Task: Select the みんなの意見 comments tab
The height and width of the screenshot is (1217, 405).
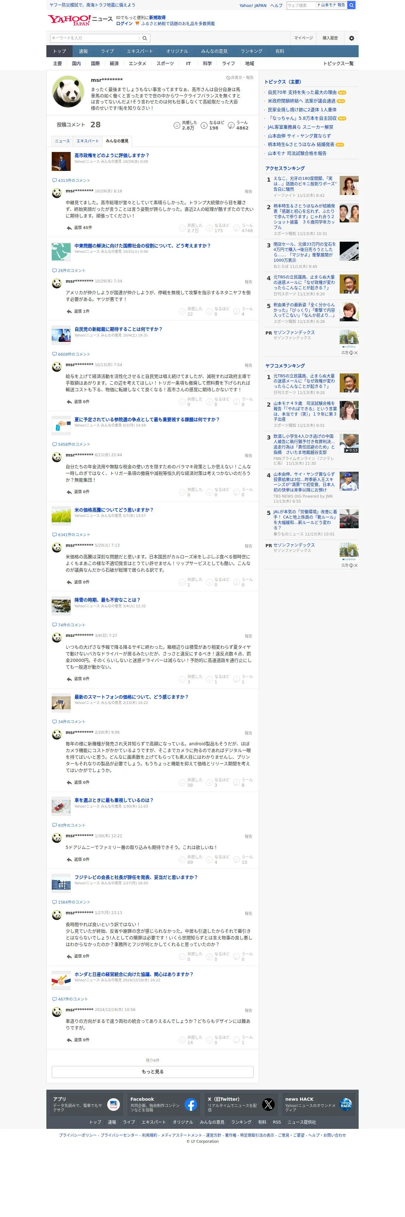Action: coord(117,141)
